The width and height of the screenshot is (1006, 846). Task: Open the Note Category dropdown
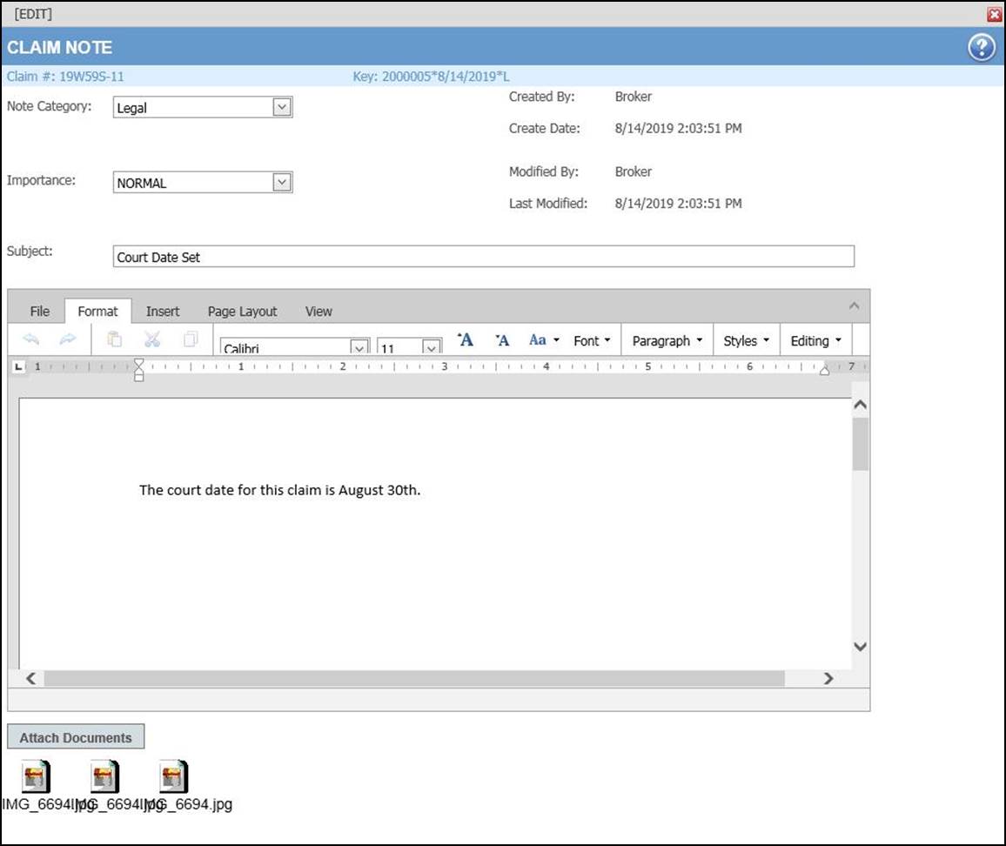[281, 107]
